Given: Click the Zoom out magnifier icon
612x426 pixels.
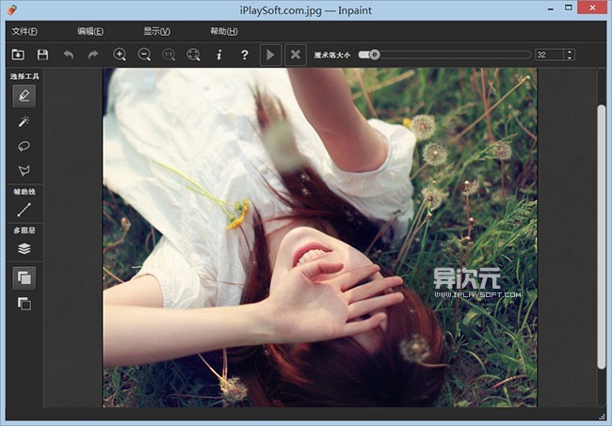Looking at the screenshot, I should click(144, 55).
